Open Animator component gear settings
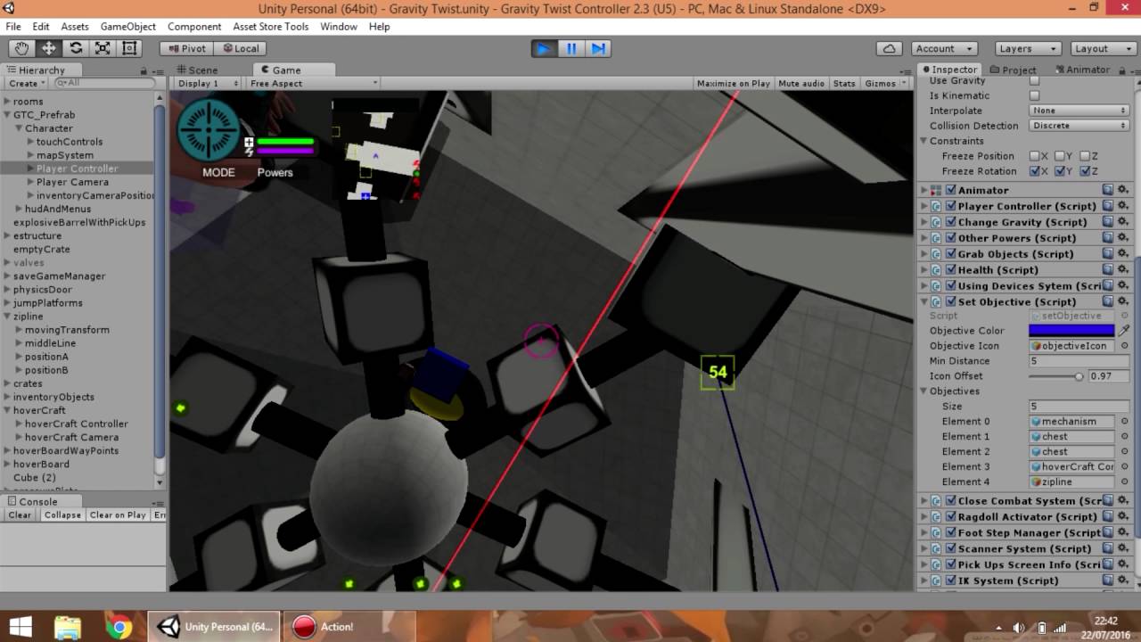This screenshot has height=642, width=1141. (x=1123, y=190)
